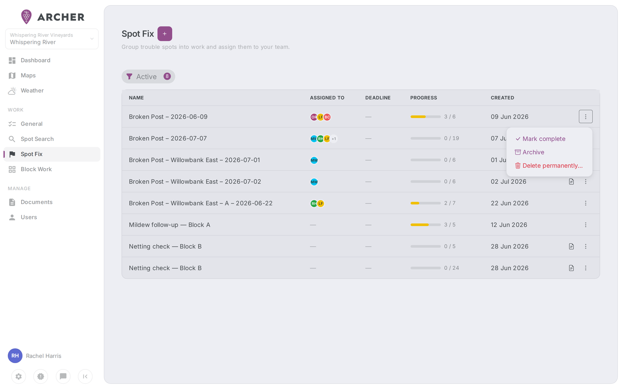This screenshot has height=389, width=623.
Task: Collapse the sidebar with the arrow icon
Action: 85,376
